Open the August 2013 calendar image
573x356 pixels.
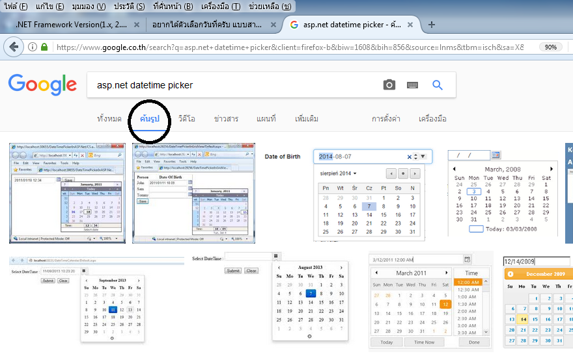270,297
